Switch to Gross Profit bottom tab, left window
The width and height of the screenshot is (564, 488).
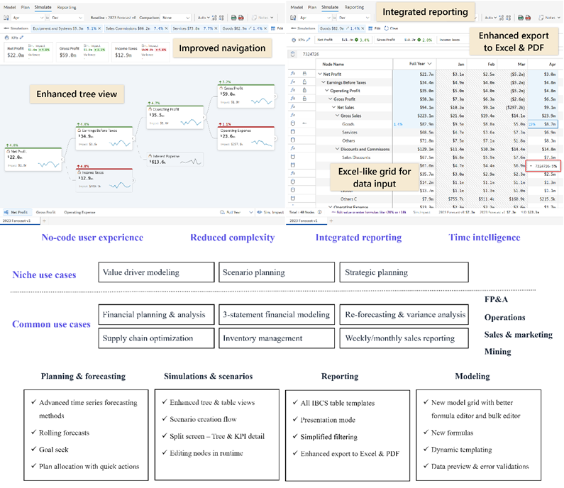[45, 212]
